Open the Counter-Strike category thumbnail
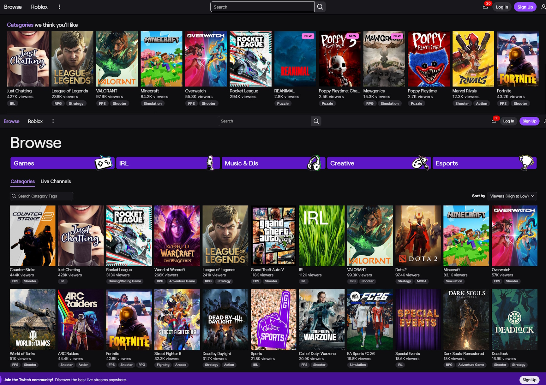The height and width of the screenshot is (385, 546). coord(33,236)
